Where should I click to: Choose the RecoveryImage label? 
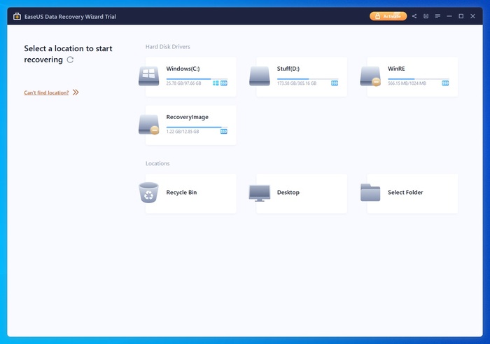(187, 117)
